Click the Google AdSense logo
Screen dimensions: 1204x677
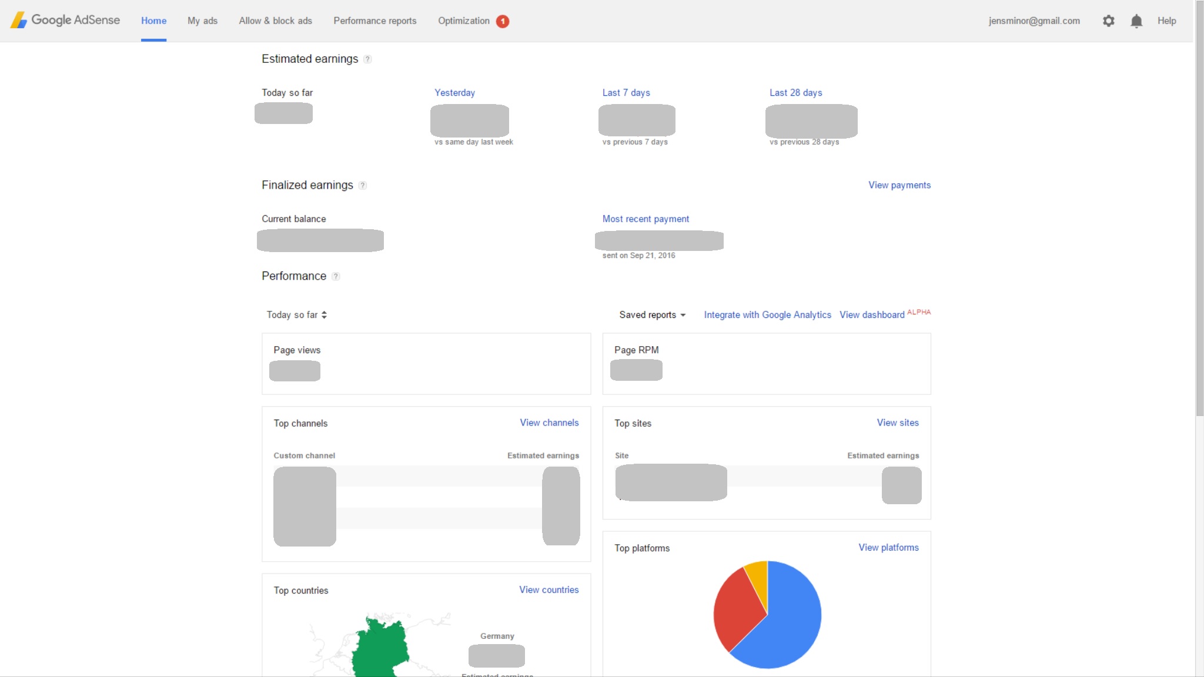pos(65,20)
